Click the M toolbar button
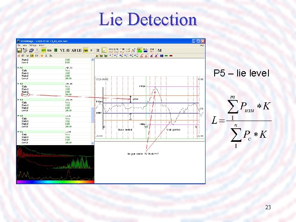This screenshot has width=296, height=222. (x=160, y=50)
